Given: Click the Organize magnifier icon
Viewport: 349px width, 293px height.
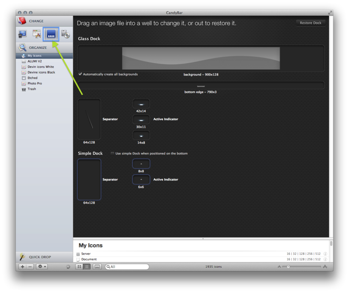Looking at the screenshot, I should pos(22,48).
